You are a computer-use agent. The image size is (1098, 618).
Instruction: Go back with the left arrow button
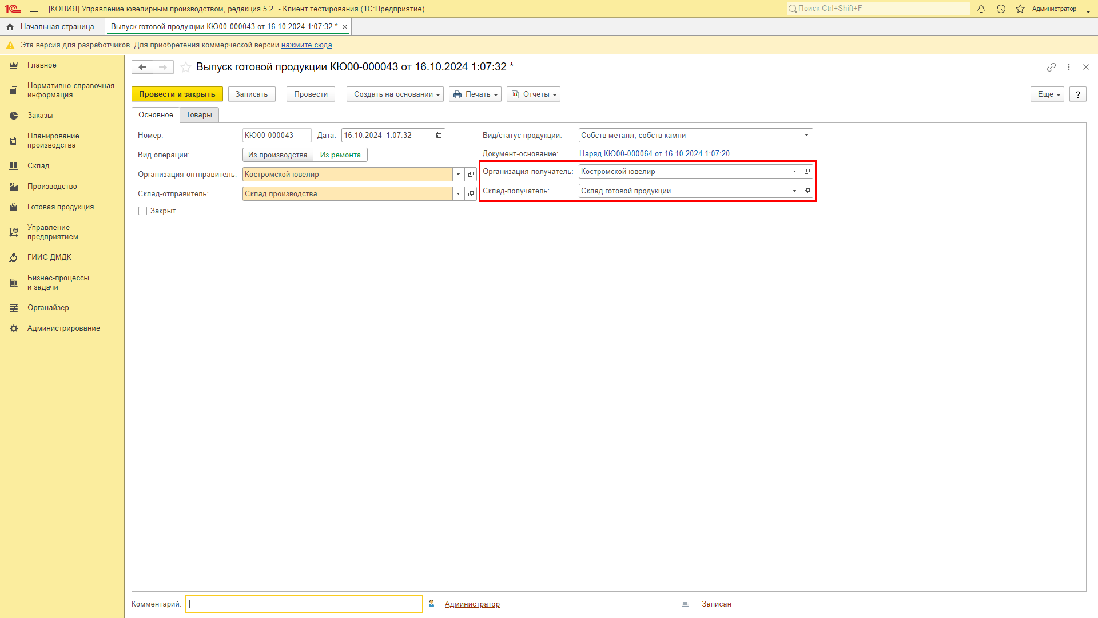142,67
